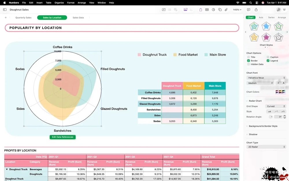Click the Insert Table toolbar icon
This screenshot has height=181, width=289.
[x=207, y=10]
